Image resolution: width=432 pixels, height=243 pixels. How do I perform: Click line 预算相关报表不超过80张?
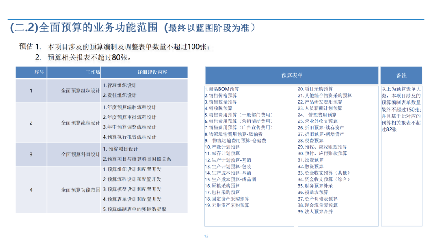click(83, 57)
